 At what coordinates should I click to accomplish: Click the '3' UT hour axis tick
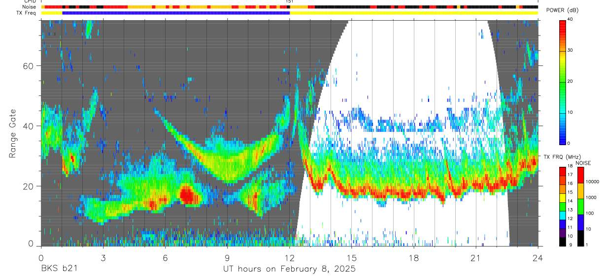(103, 258)
